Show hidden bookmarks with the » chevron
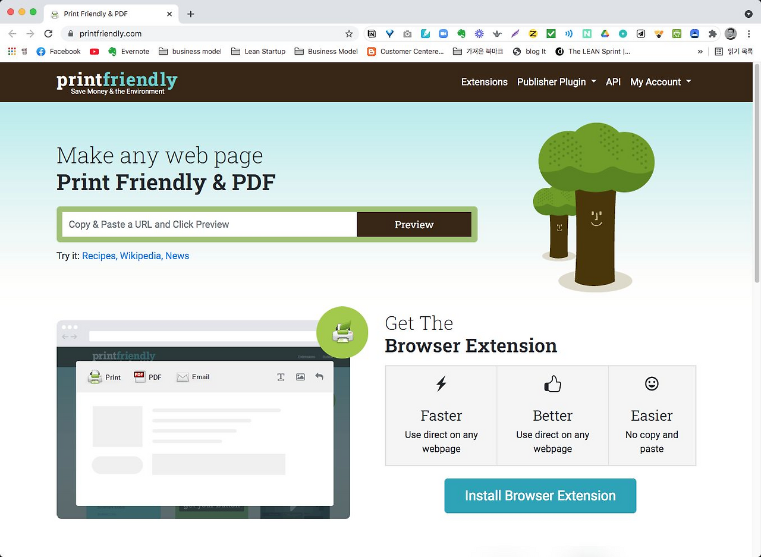This screenshot has width=761, height=557. [x=700, y=52]
